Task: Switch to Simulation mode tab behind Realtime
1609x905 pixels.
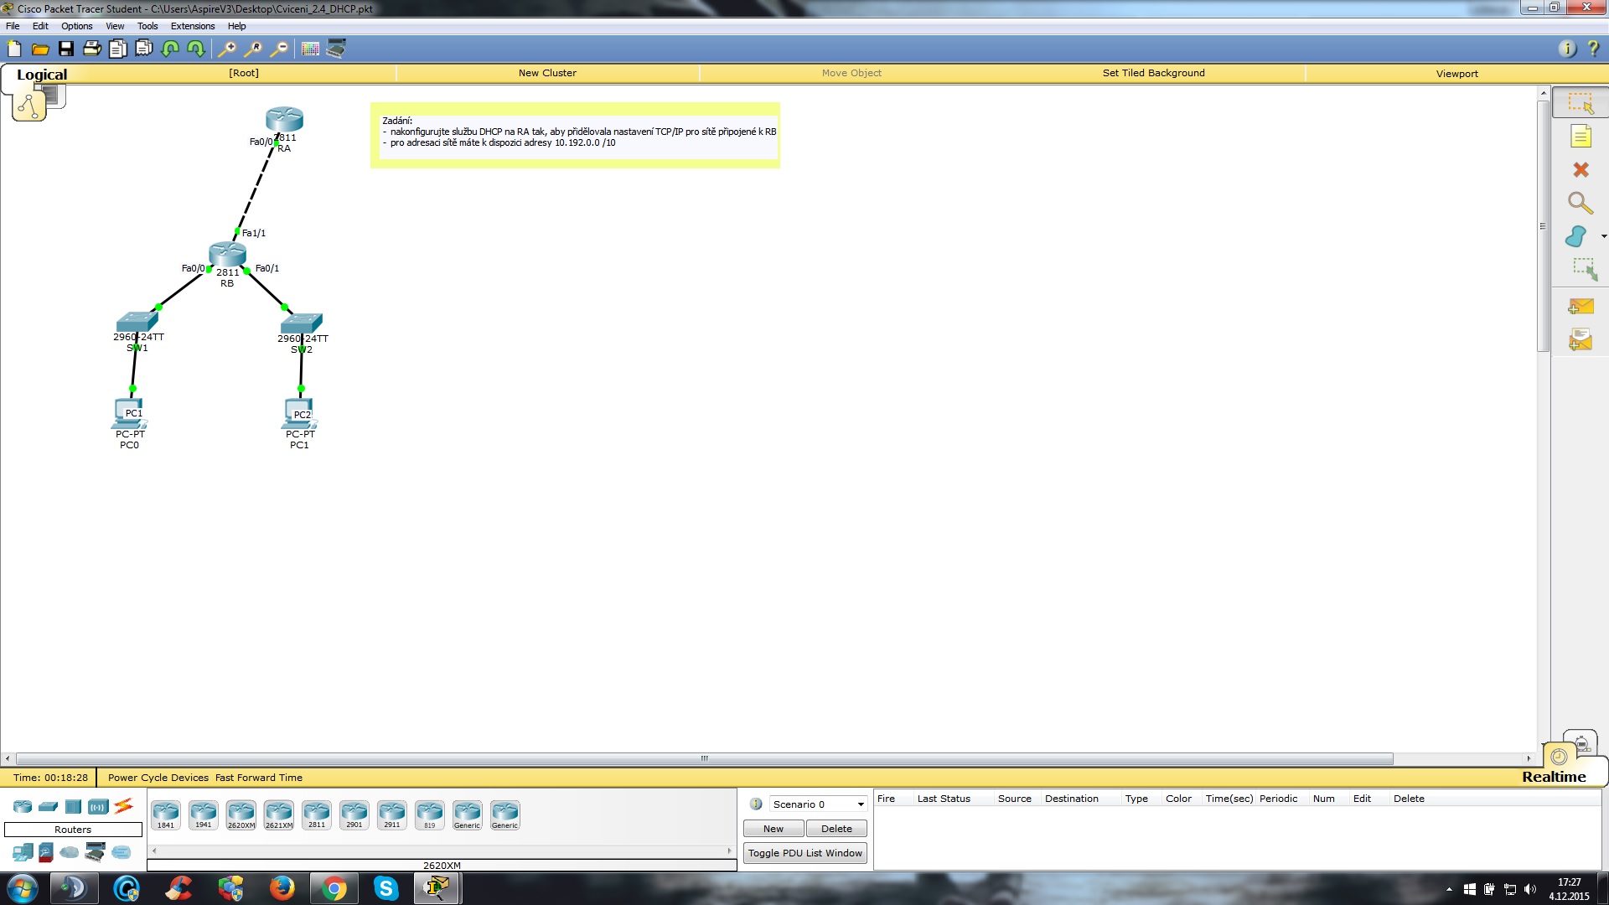Action: pos(1581,742)
